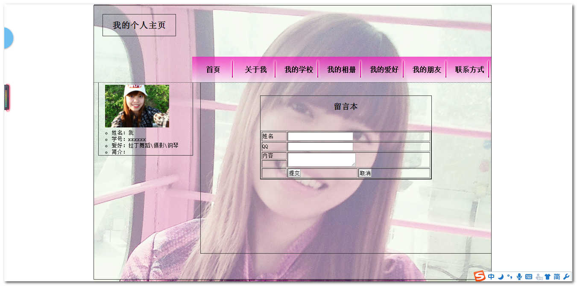Click the 学号: xxxxxx list item

click(x=129, y=139)
